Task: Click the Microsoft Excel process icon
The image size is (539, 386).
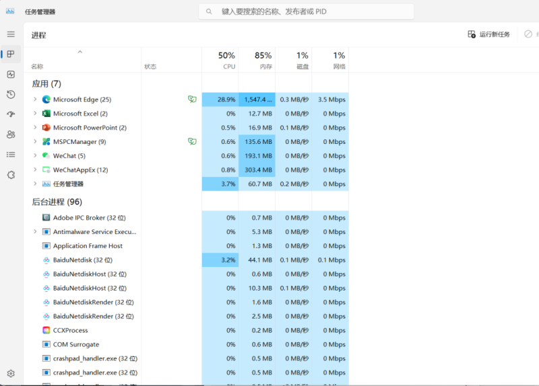Action: 46,114
